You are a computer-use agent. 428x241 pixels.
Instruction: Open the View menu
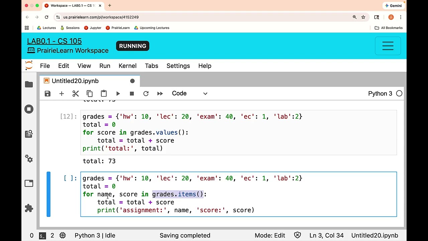point(84,66)
